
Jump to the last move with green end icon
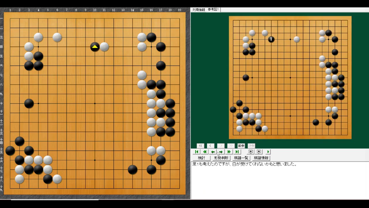click(x=237, y=152)
